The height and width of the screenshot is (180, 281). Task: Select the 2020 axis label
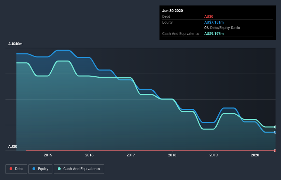coord(255,155)
